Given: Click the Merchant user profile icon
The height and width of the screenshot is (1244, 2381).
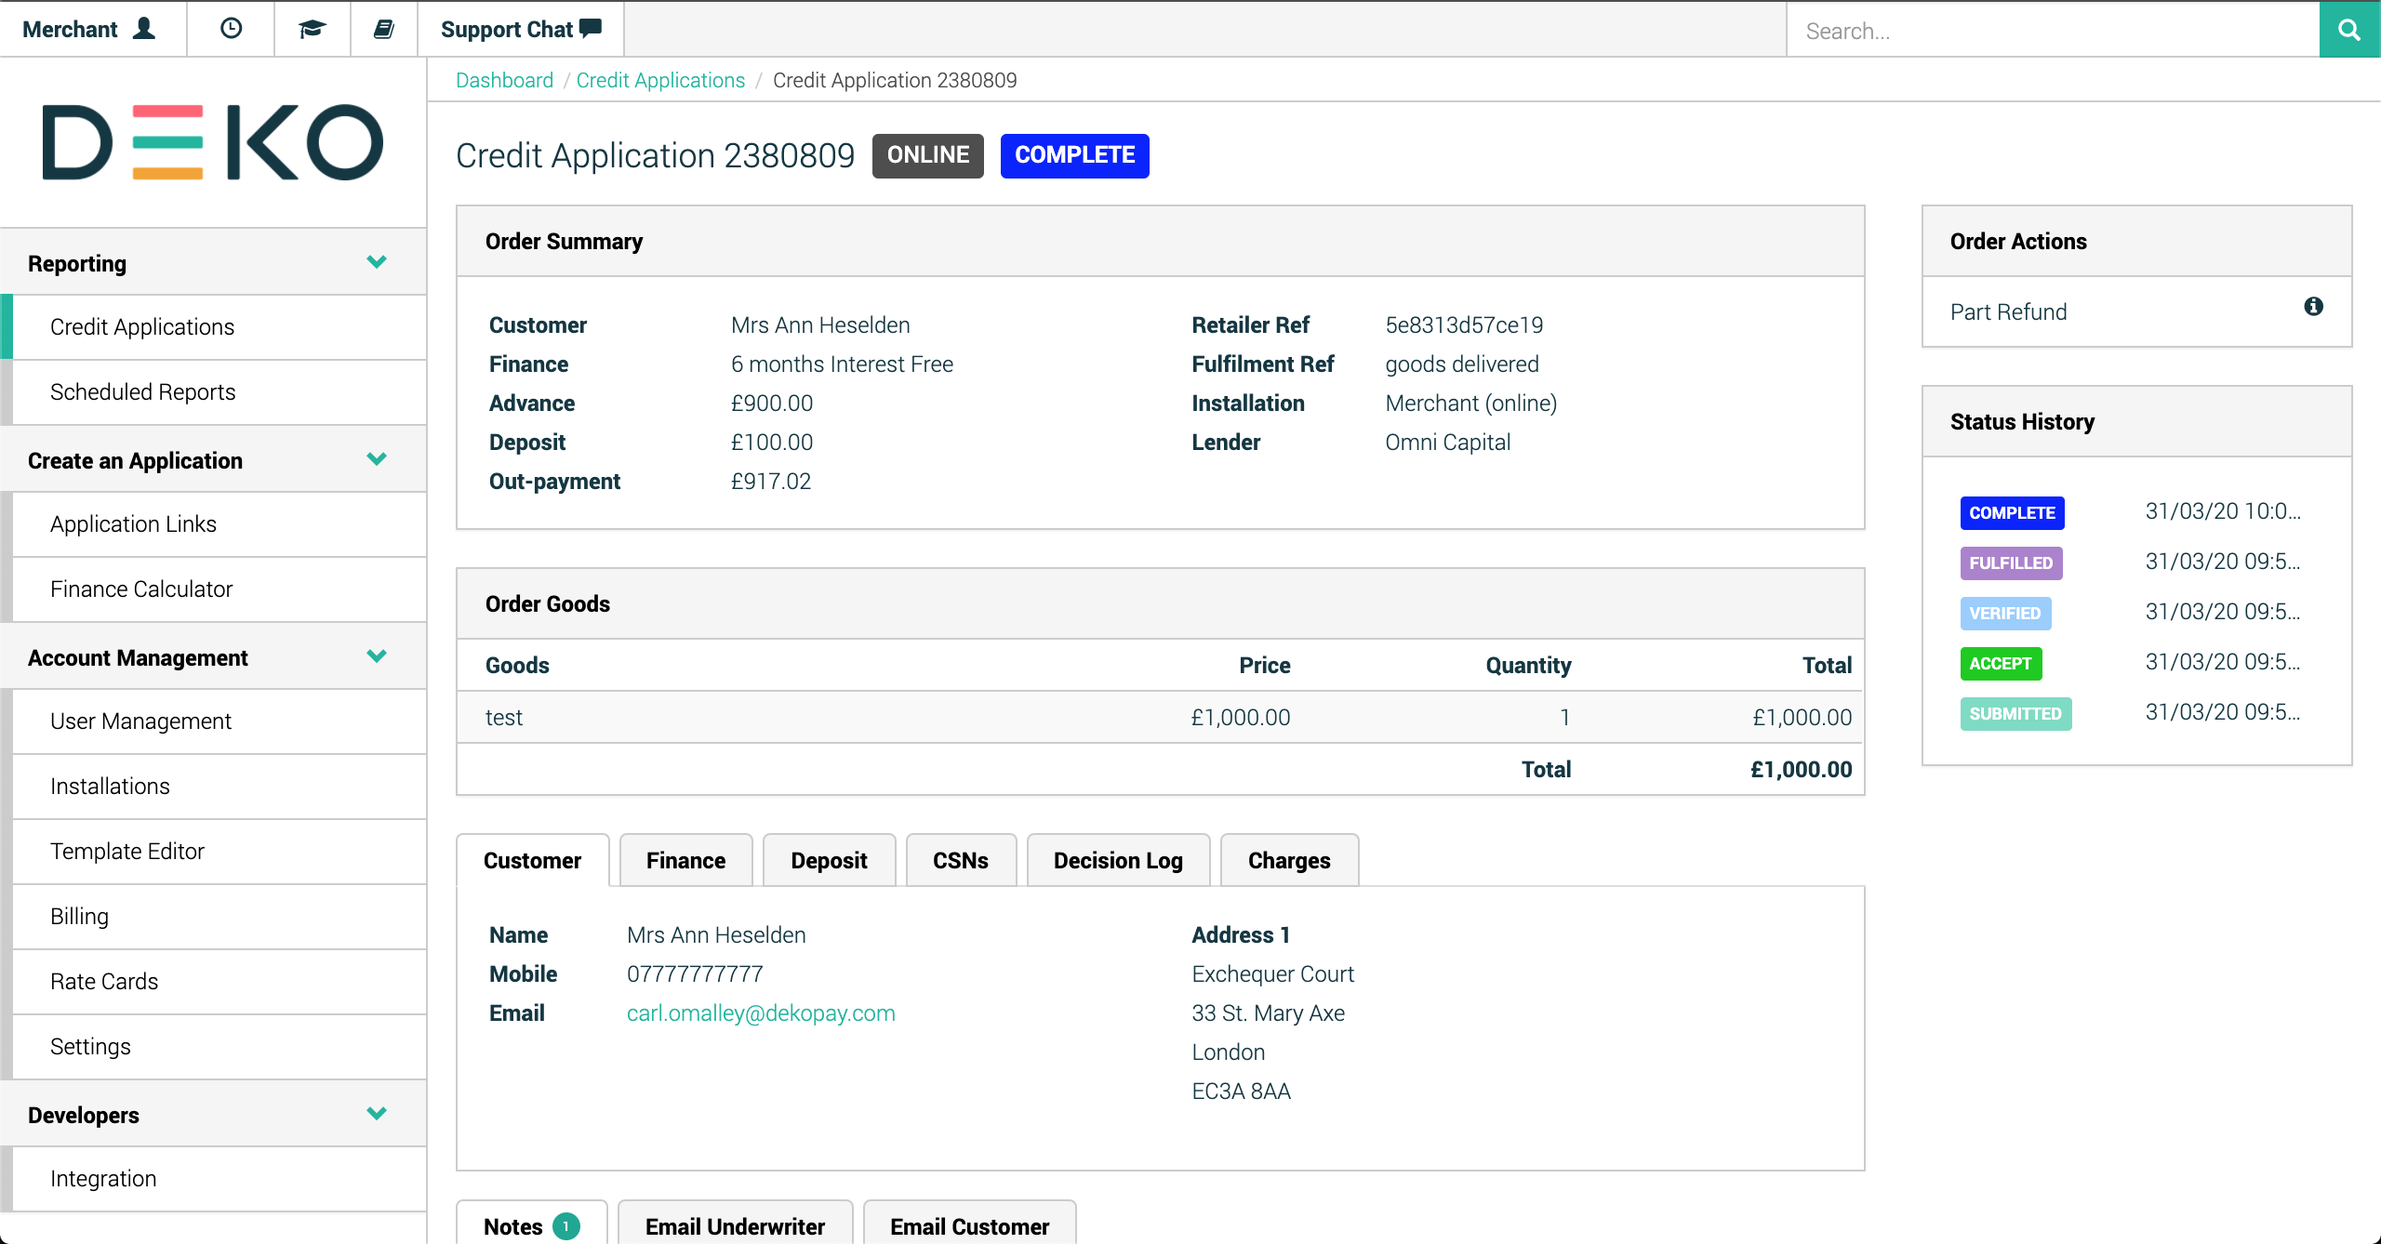Looking at the screenshot, I should [144, 29].
